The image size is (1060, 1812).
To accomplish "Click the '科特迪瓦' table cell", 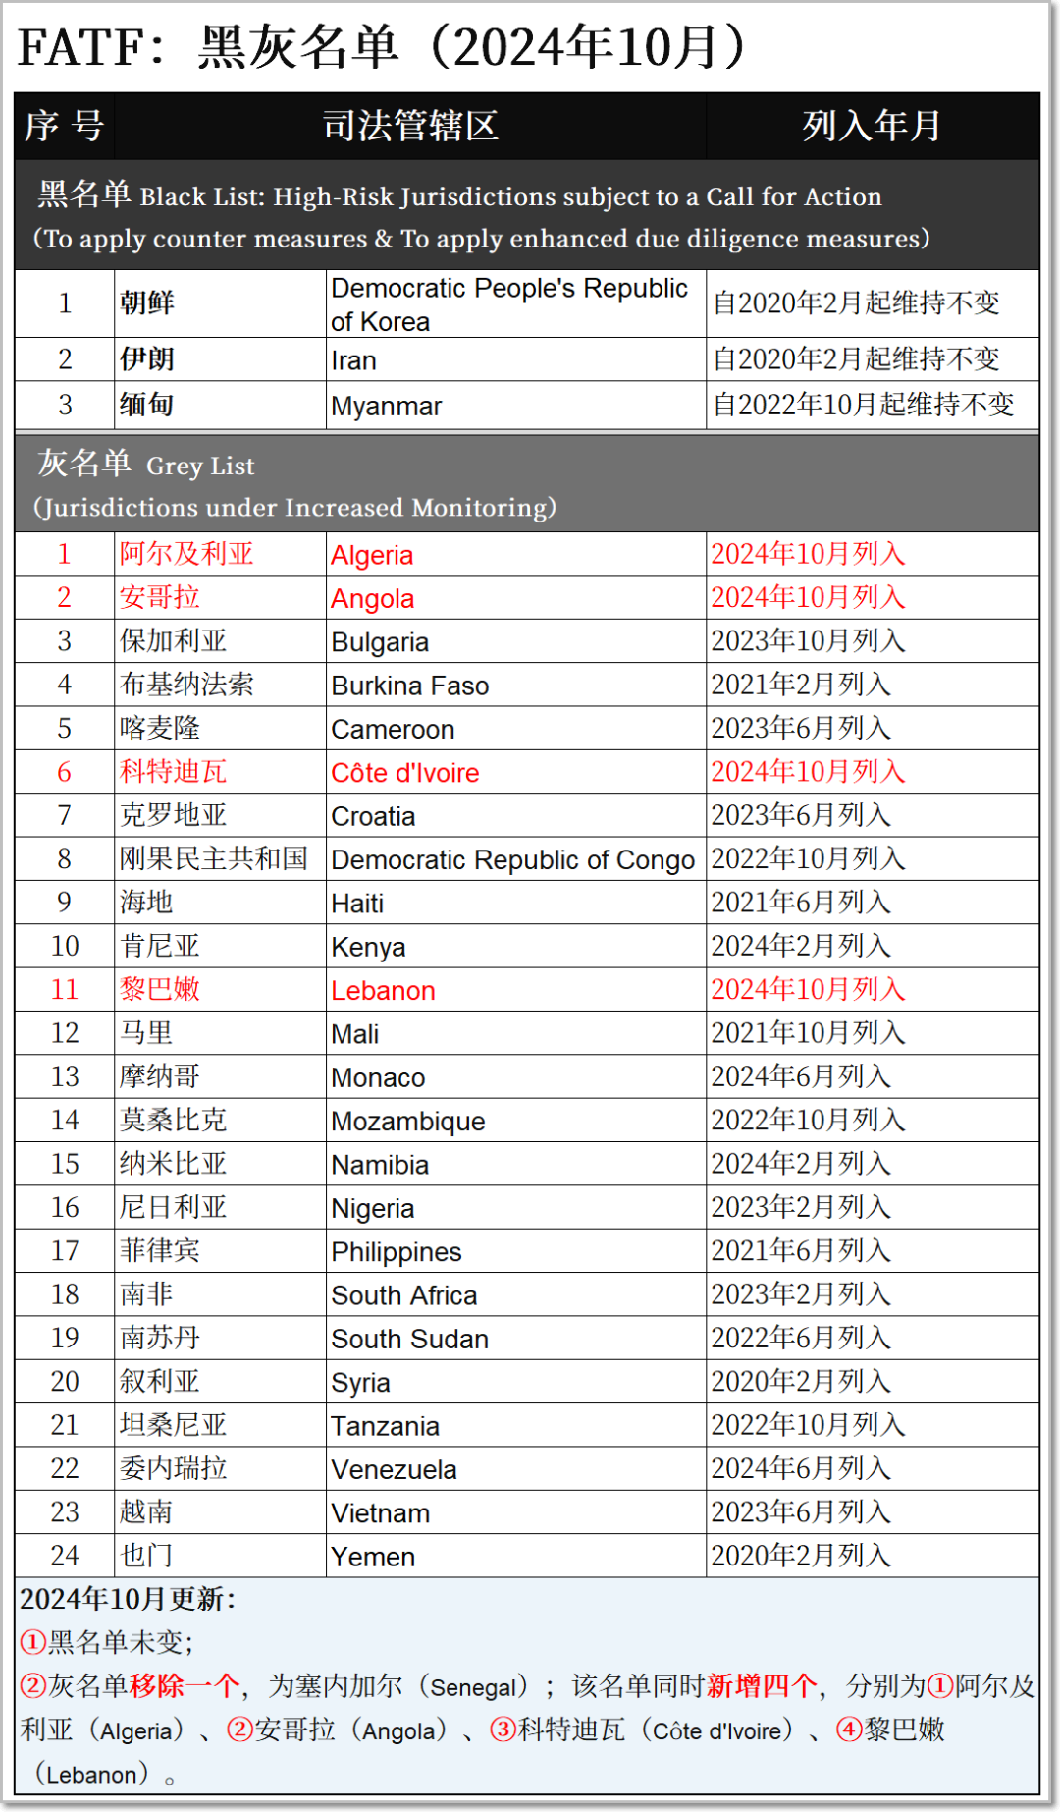I will coord(220,772).
